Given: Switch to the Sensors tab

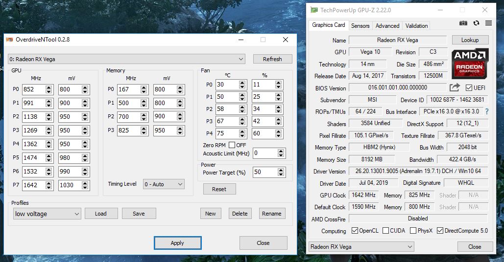Looking at the screenshot, I should click(x=360, y=25).
